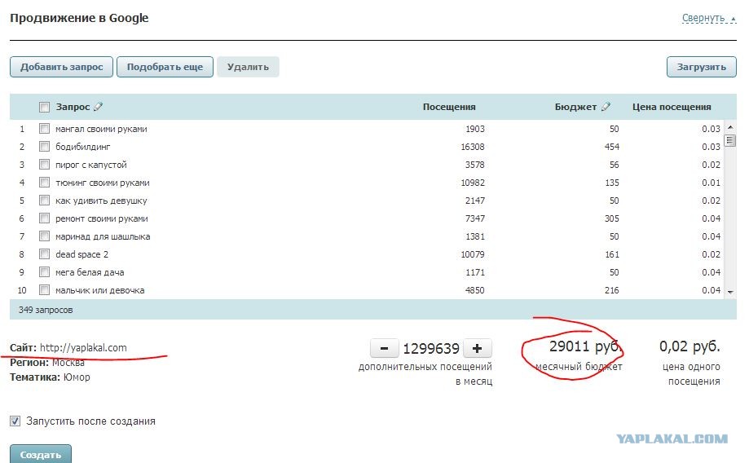Toggle the select-all checkbox in the table header
Image resolution: width=749 pixels, height=463 pixels.
point(45,107)
